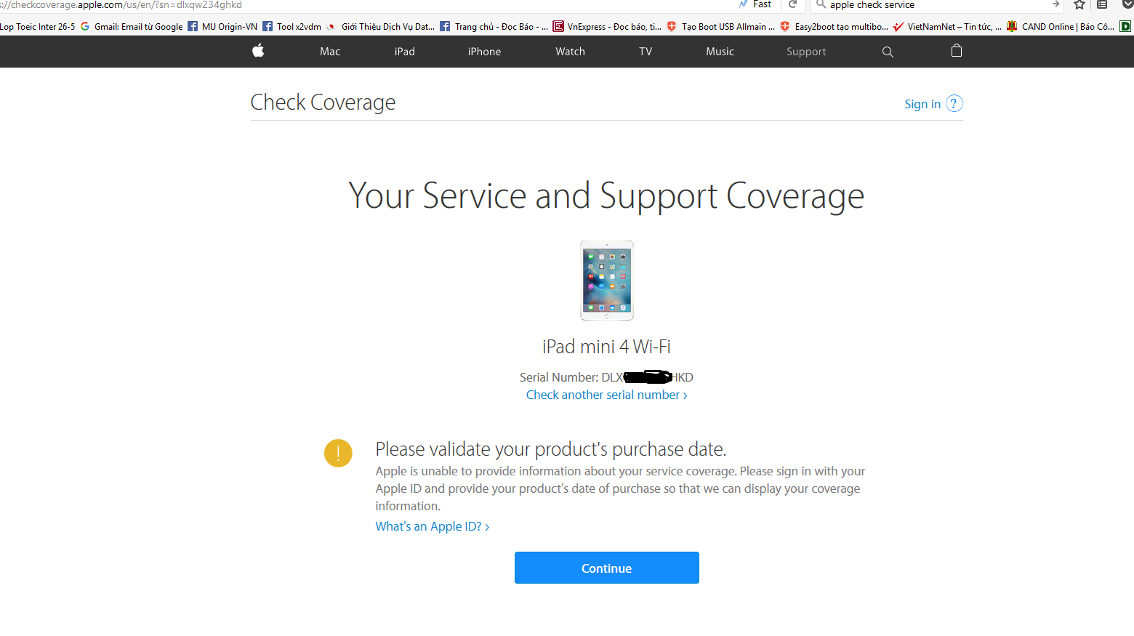Image resolution: width=1134 pixels, height=636 pixels.
Task: Click the search go arrow in search box
Action: coord(1055,4)
